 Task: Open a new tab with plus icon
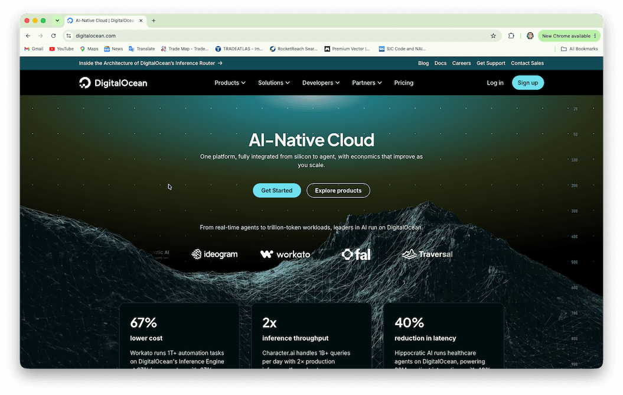tap(154, 21)
